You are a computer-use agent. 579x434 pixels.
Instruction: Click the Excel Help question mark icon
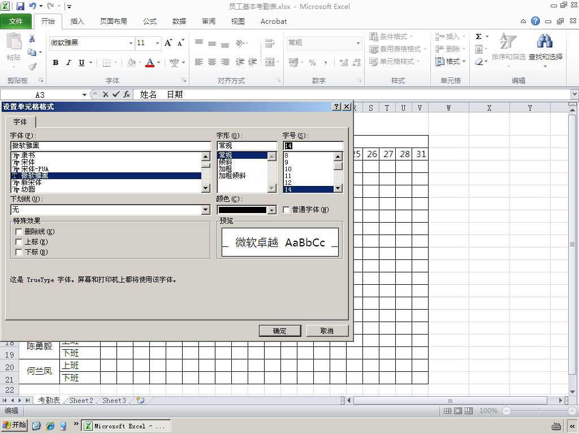click(x=535, y=21)
